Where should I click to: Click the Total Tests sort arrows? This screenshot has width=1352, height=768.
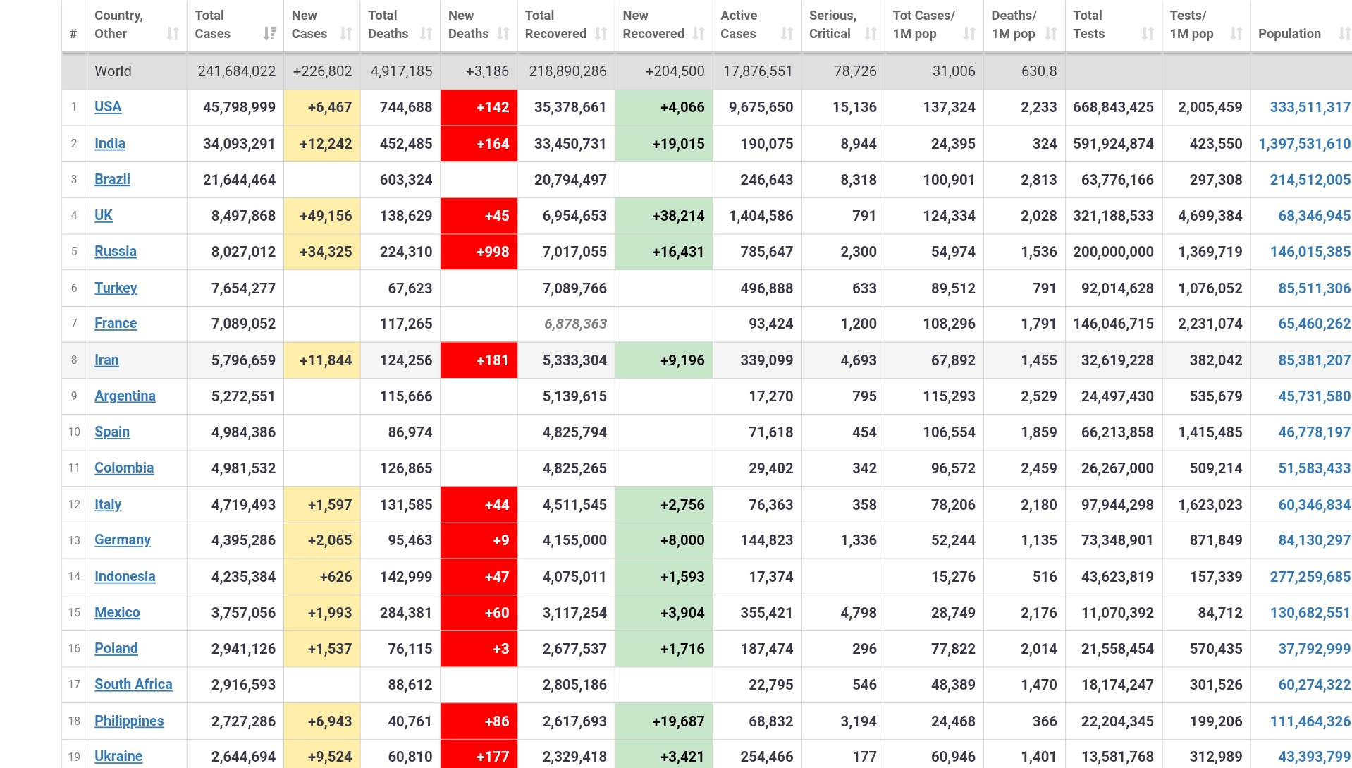tap(1148, 33)
